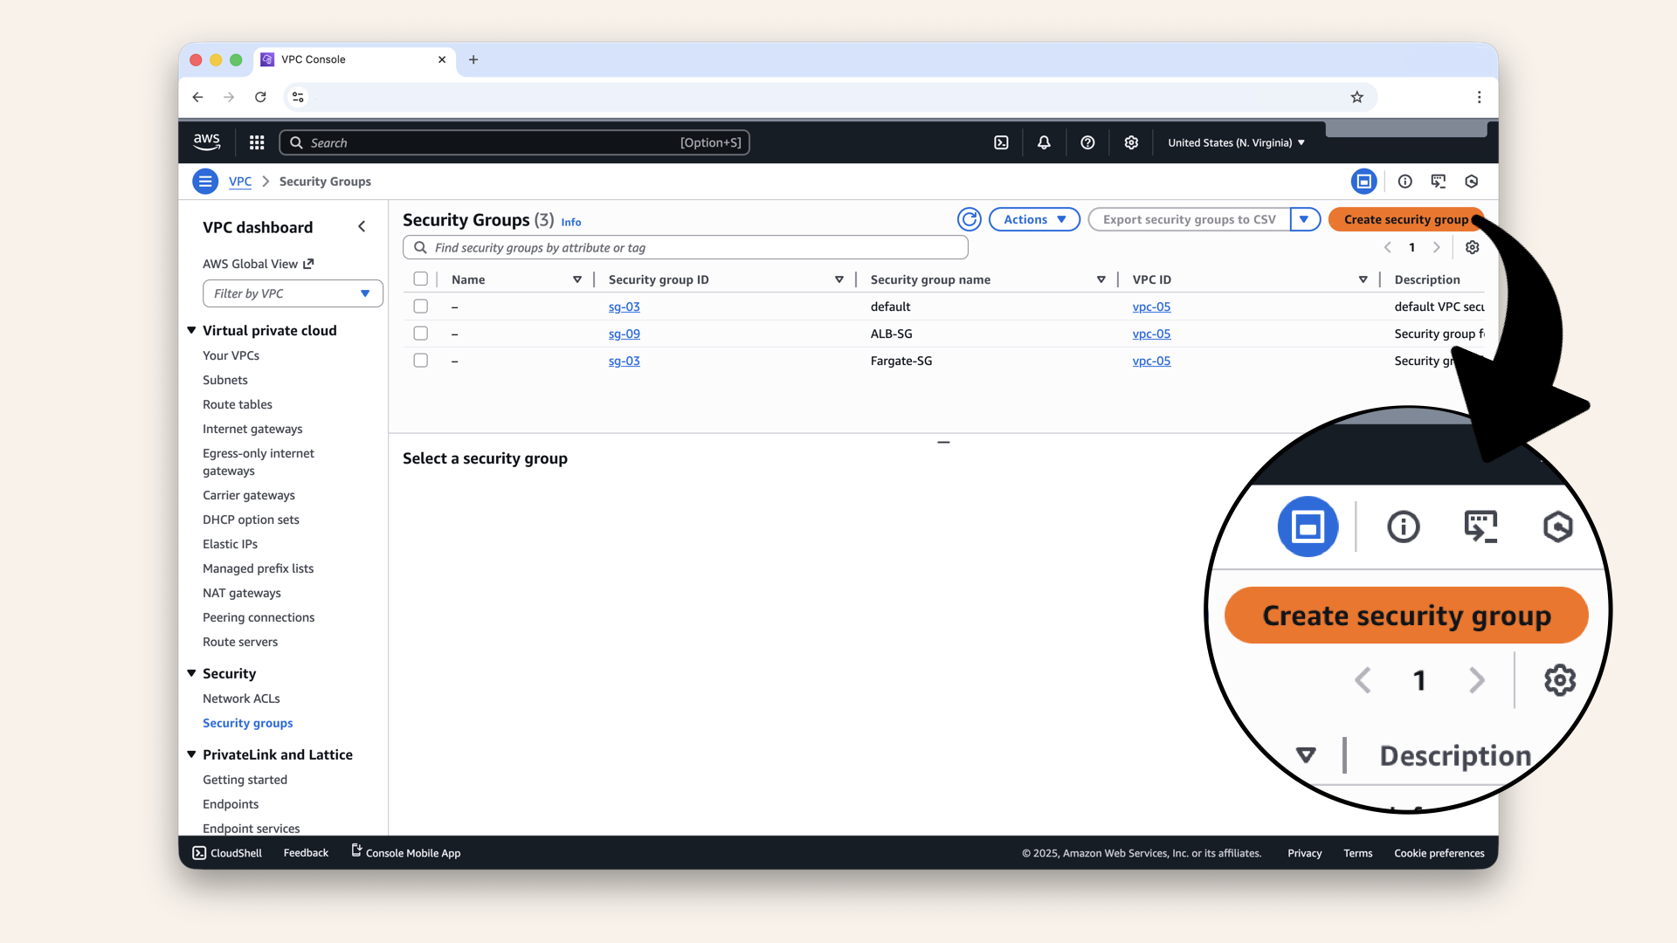Open the AWS services grid icon
1677x943 pixels.
click(256, 142)
